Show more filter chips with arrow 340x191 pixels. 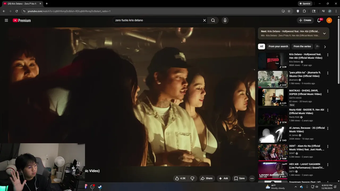tap(325, 47)
